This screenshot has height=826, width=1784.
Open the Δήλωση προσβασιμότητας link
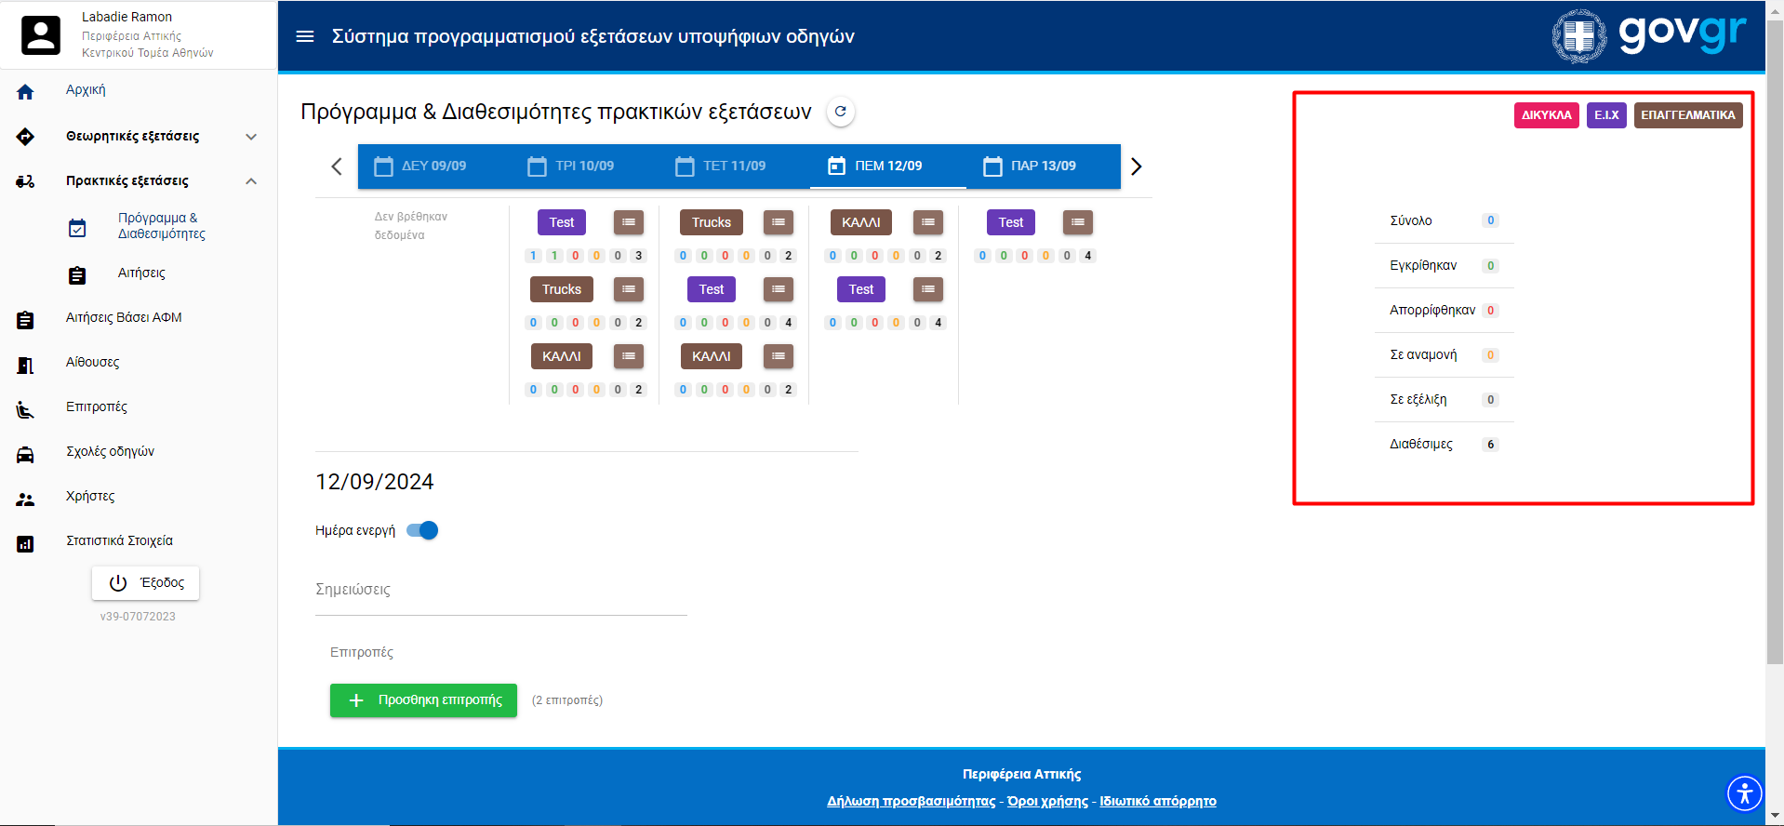point(911,801)
